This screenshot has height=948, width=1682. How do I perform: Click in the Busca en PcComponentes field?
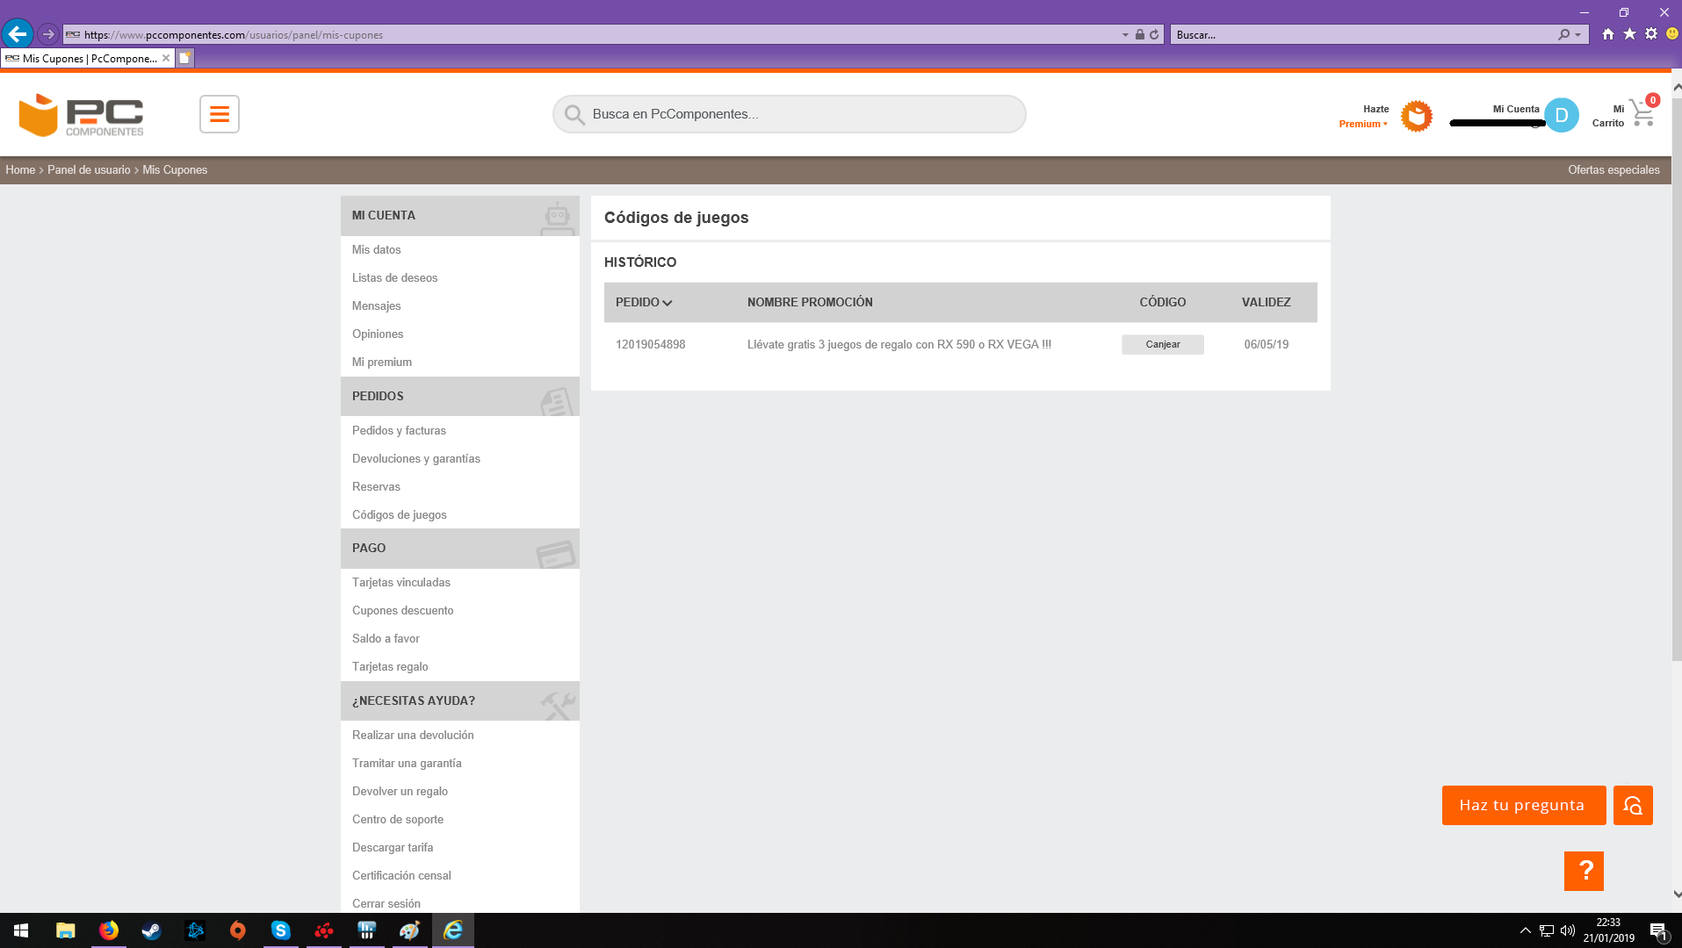[x=789, y=114]
